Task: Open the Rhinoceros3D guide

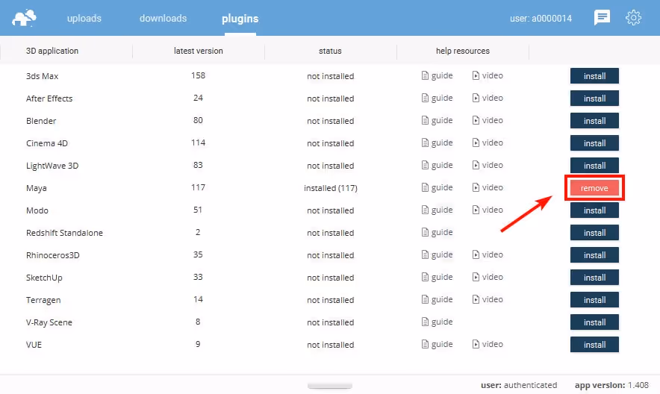Action: 437,254
